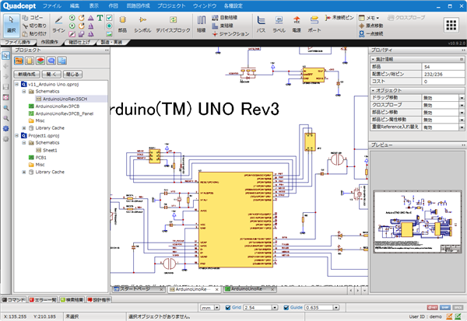
Task: Switch to the 製造・実装 ribbon tab
Action: click(111, 42)
